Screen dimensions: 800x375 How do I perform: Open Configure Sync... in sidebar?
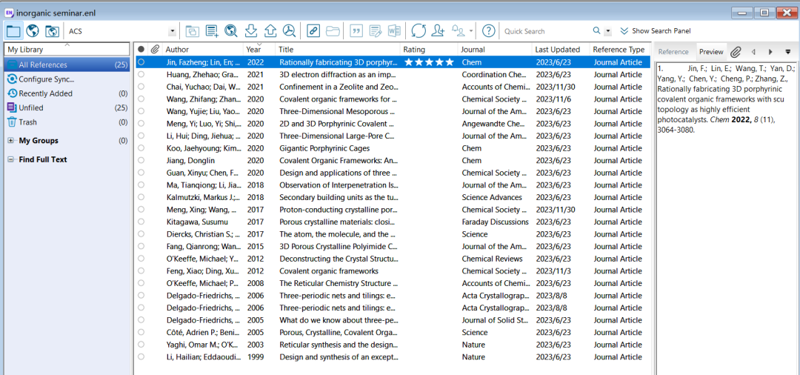click(x=47, y=79)
